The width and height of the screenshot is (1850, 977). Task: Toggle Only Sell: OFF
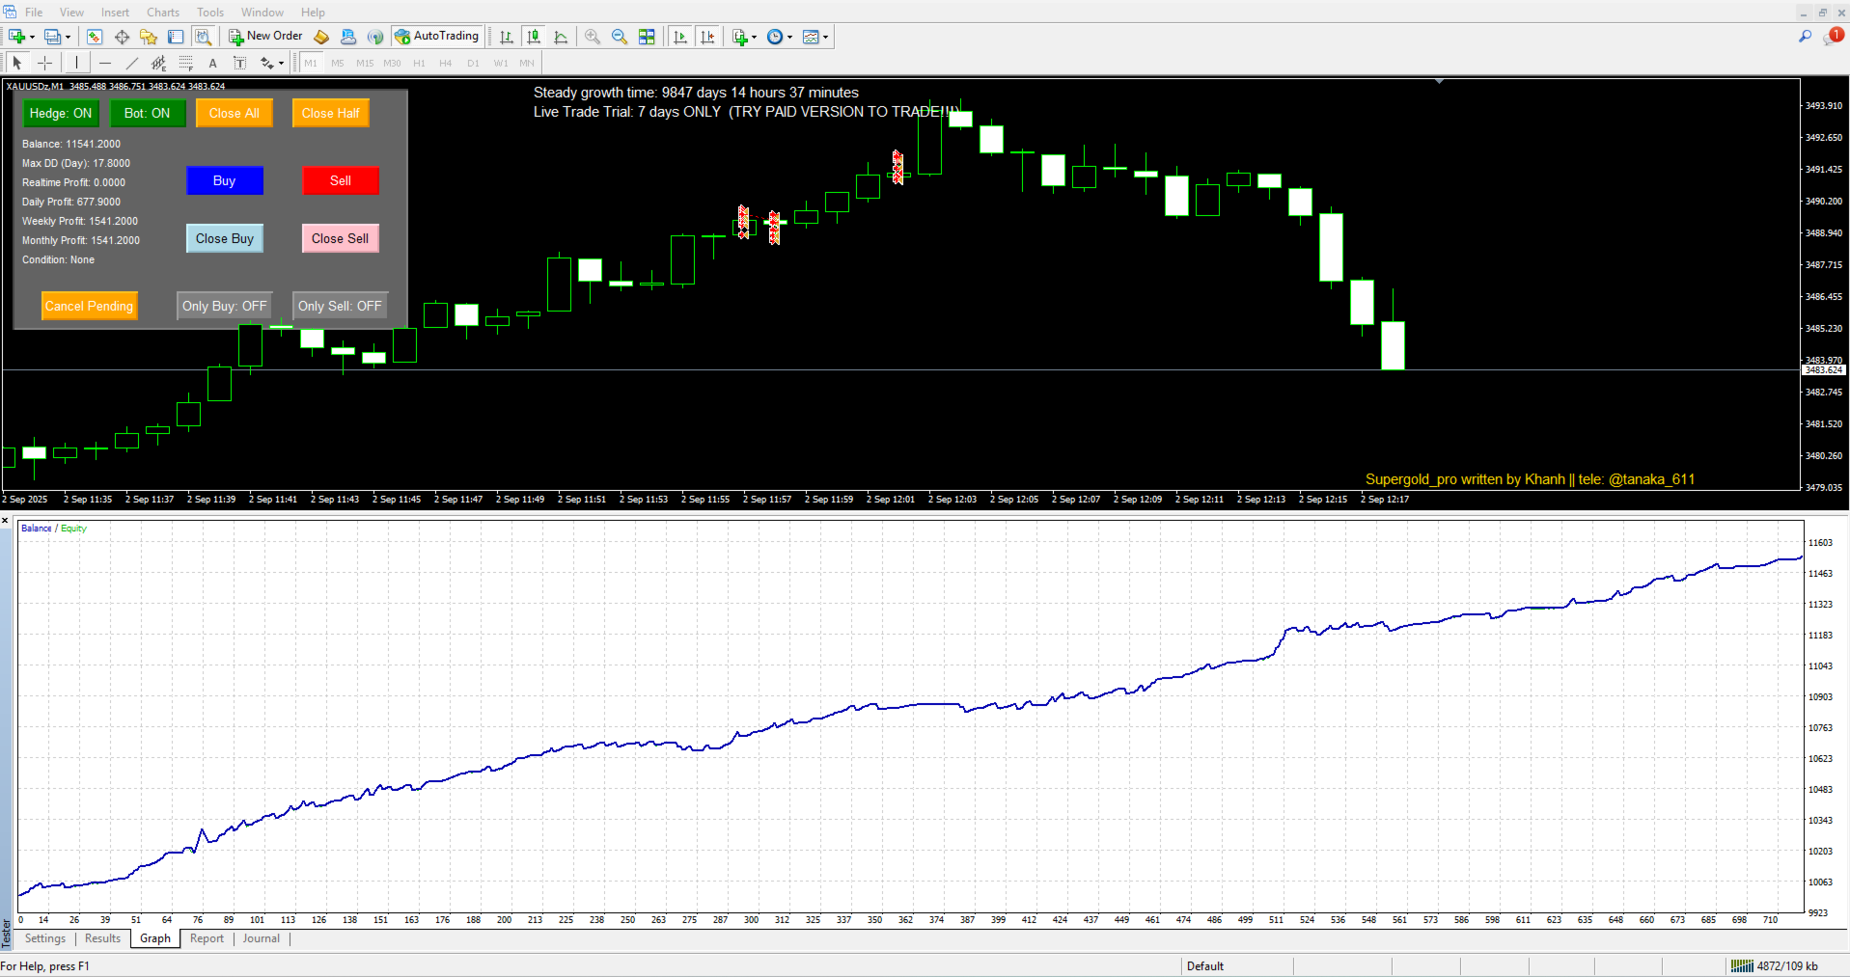pos(340,306)
